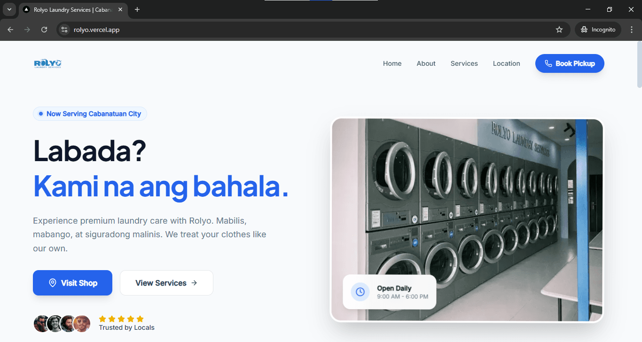The image size is (642, 342).
Task: Click the back navigation arrow
Action: [x=10, y=29]
